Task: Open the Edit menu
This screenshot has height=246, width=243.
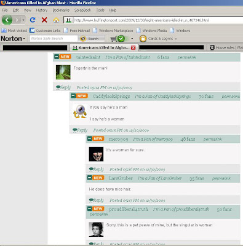Action: (x=15, y=10)
